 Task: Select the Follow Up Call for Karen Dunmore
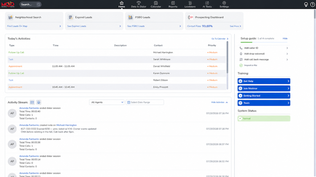[x=117, y=73]
